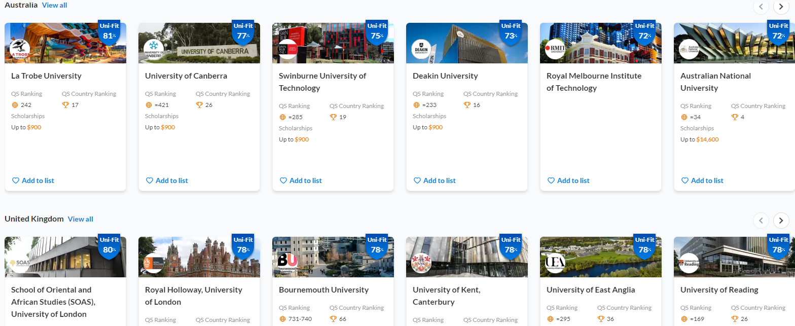Add University of Canberra to list
This screenshot has height=326, width=795.
tap(167, 180)
